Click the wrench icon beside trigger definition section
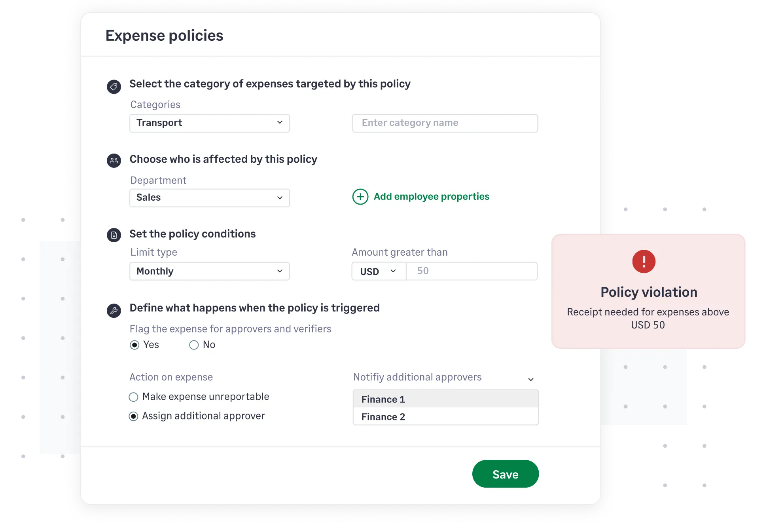Image resolution: width=769 pixels, height=526 pixels. (x=114, y=310)
